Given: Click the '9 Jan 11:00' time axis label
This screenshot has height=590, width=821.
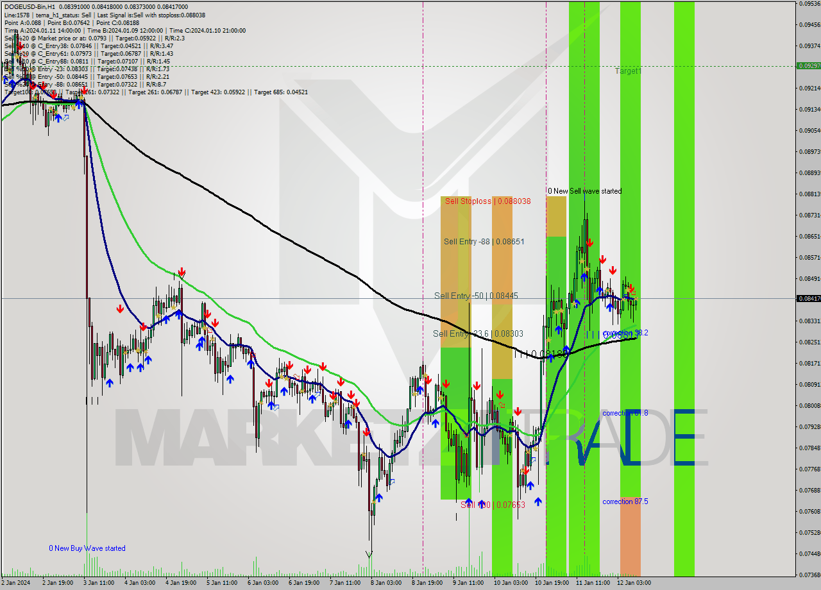Looking at the screenshot, I should 468,583.
